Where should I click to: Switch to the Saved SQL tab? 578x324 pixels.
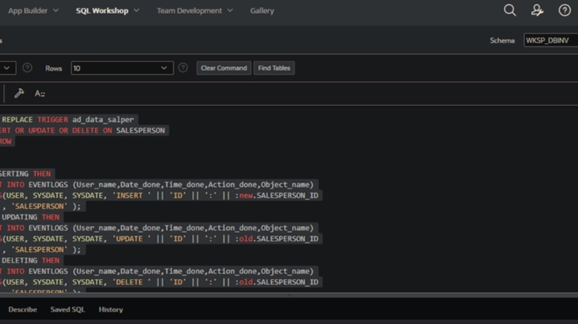[67, 310]
